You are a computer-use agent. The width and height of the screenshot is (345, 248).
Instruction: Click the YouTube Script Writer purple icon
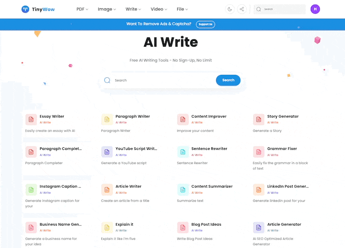(107, 152)
